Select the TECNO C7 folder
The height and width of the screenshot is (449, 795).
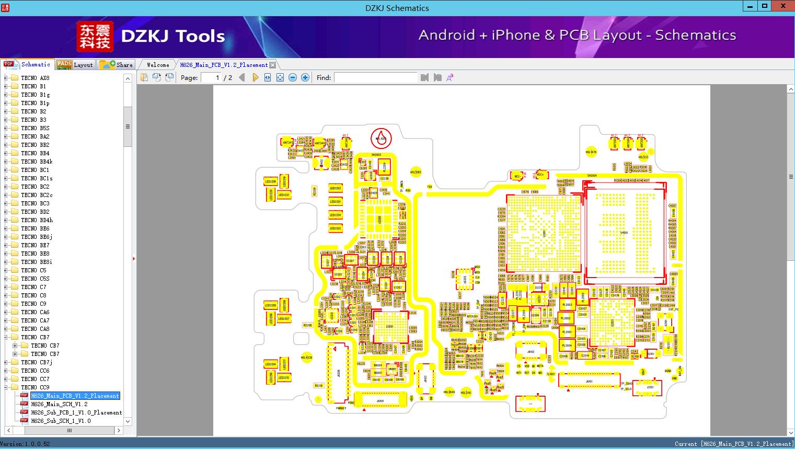click(33, 287)
